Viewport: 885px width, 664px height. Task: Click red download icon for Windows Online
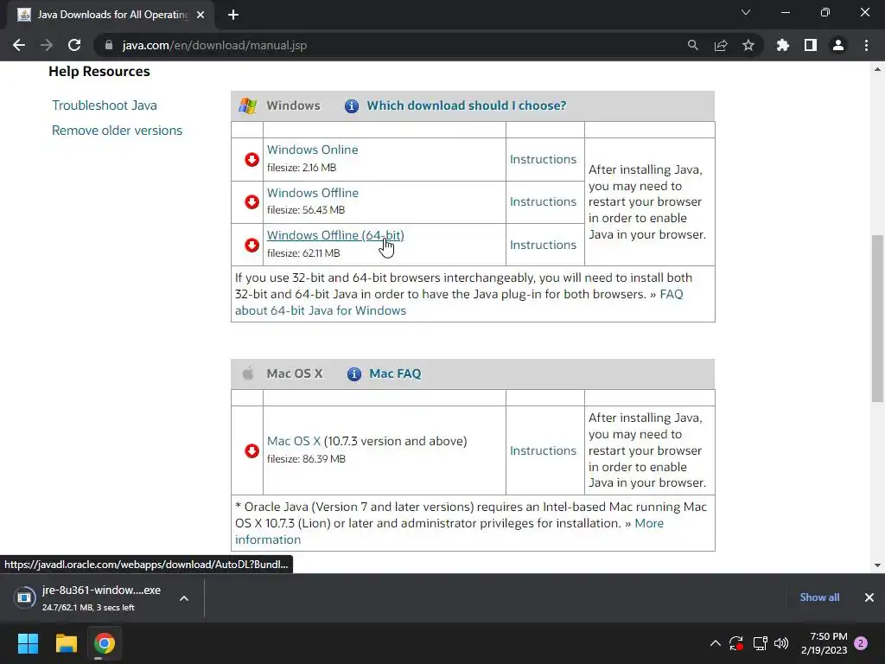click(251, 160)
